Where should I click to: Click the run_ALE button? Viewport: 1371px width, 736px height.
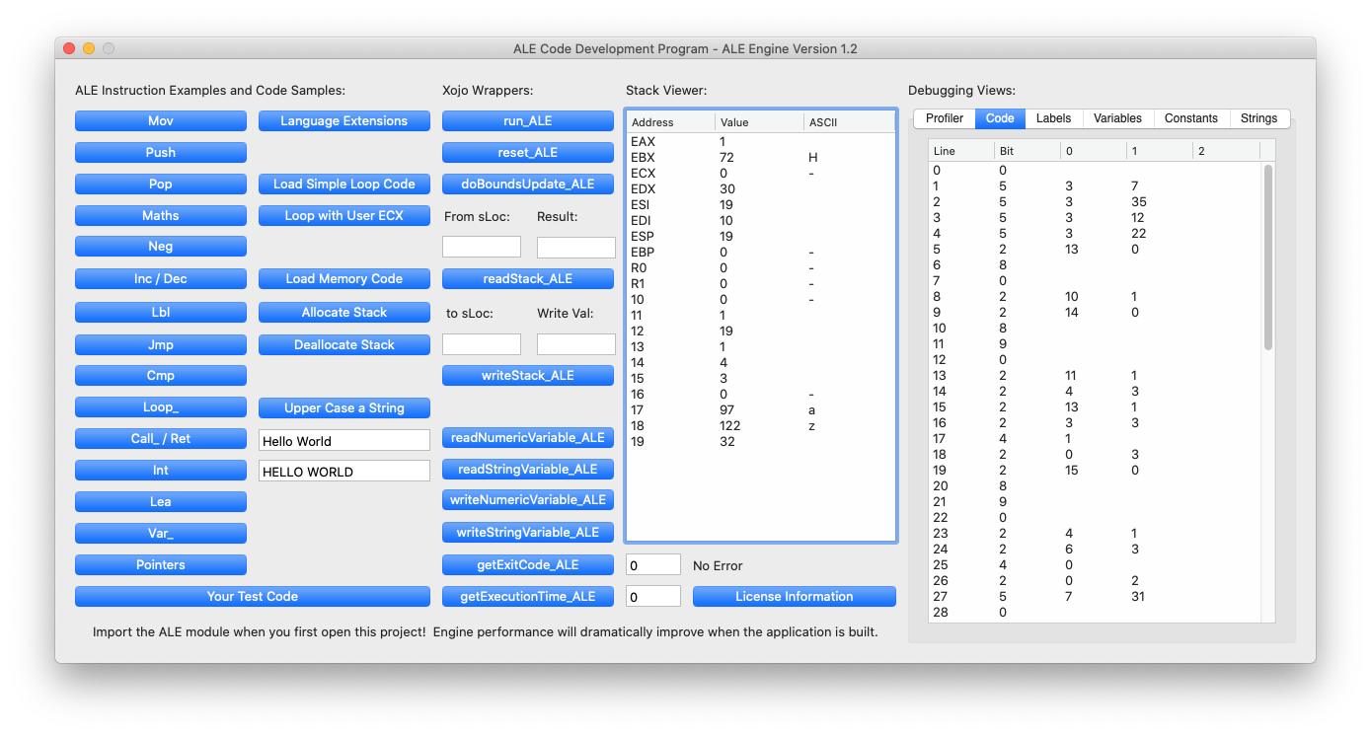pos(527,120)
